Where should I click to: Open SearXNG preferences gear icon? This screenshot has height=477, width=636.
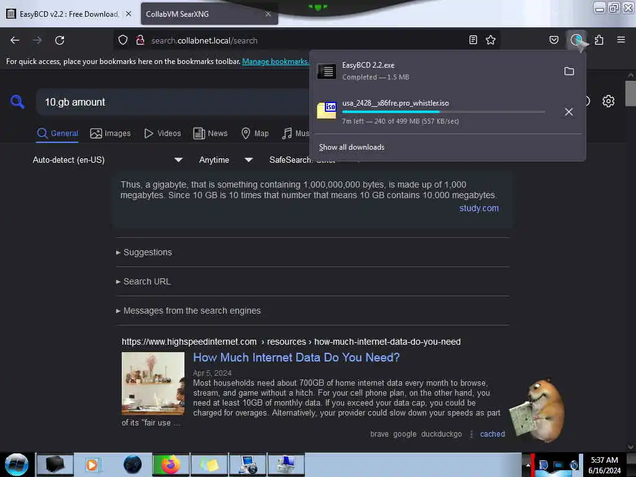pyautogui.click(x=609, y=101)
